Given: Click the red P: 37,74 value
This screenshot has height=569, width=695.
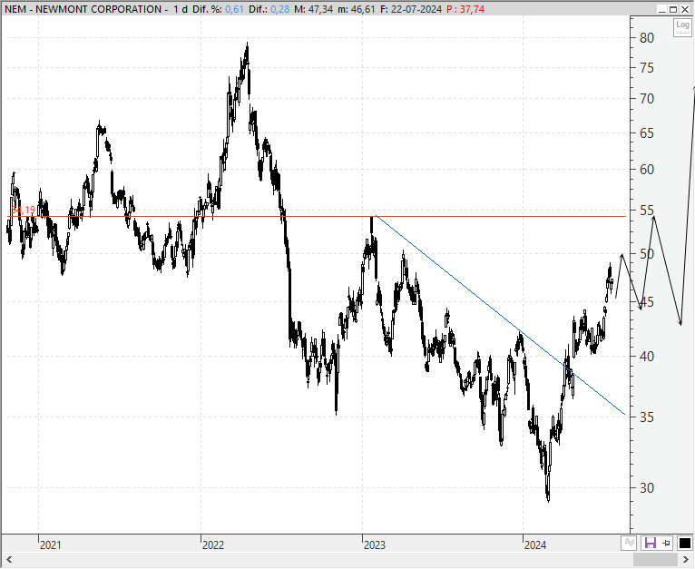Looking at the screenshot, I should click(465, 9).
